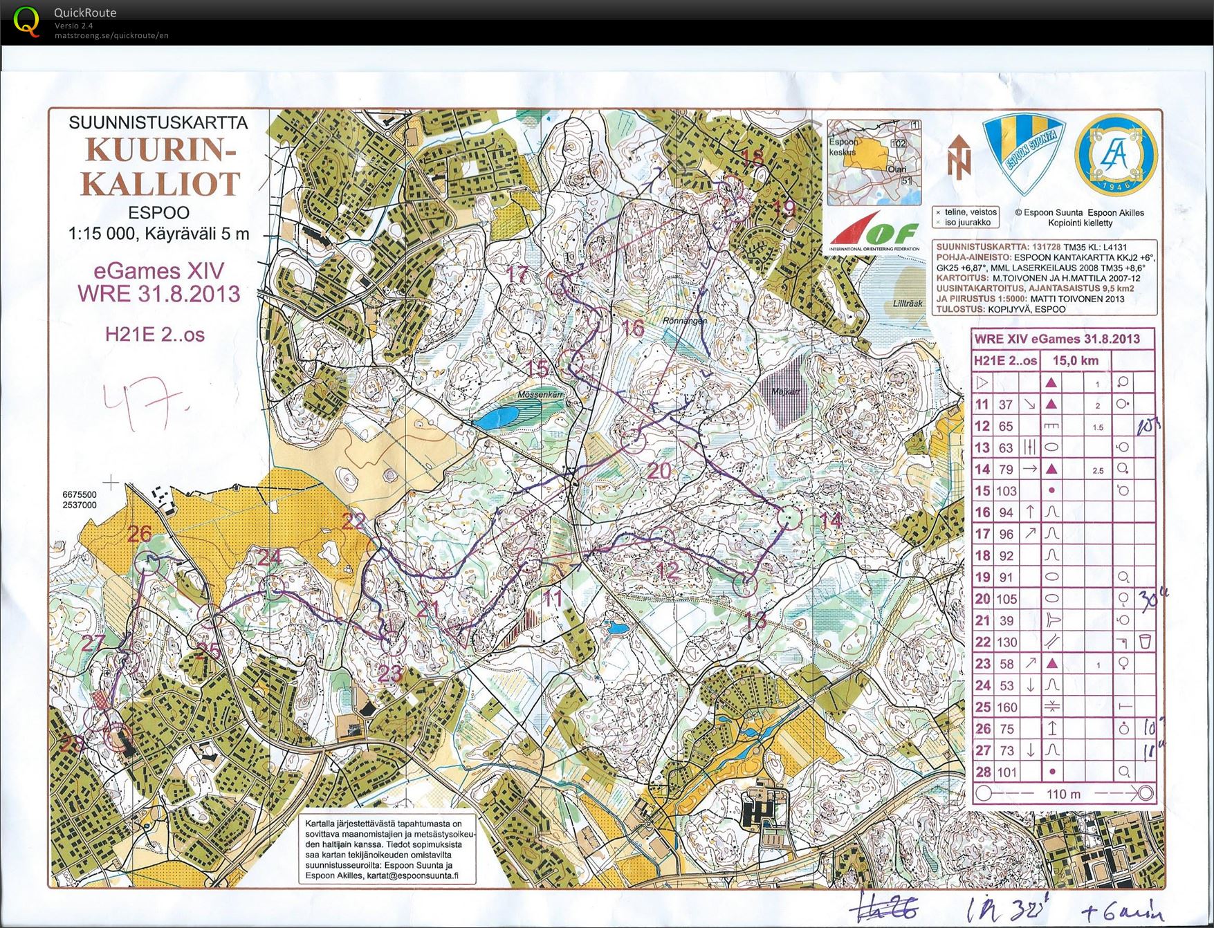Image resolution: width=1214 pixels, height=928 pixels.
Task: Click the KUURIN-KALLIOT map title
Action: (160, 167)
